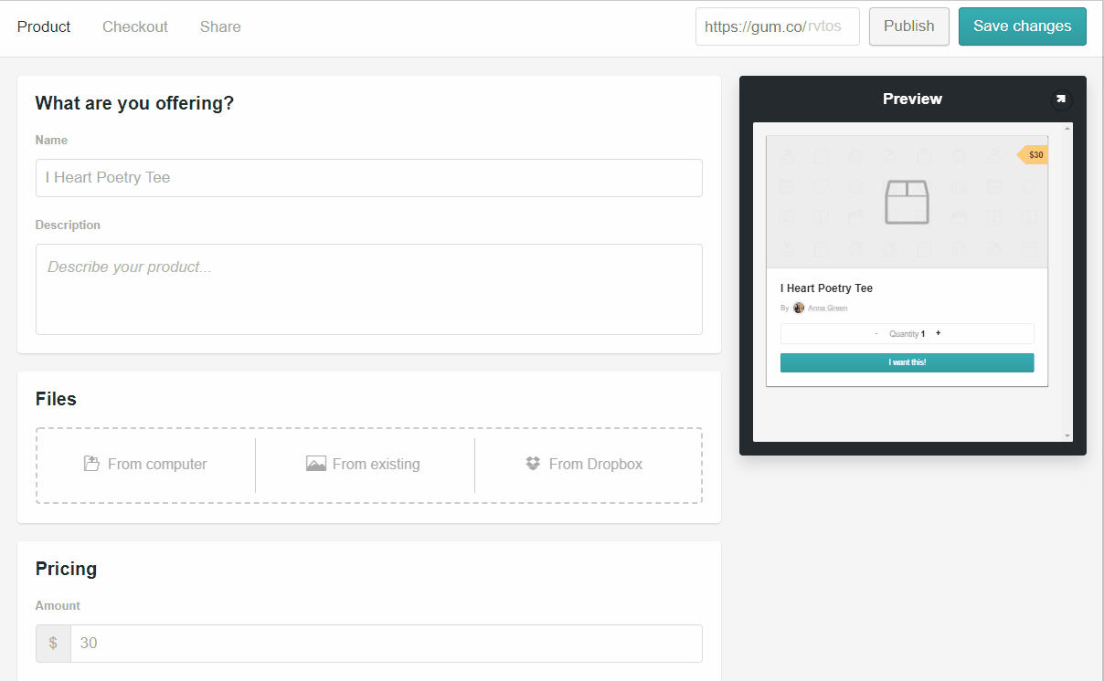Open preview in new window icon
1104x681 pixels.
pos(1061,100)
